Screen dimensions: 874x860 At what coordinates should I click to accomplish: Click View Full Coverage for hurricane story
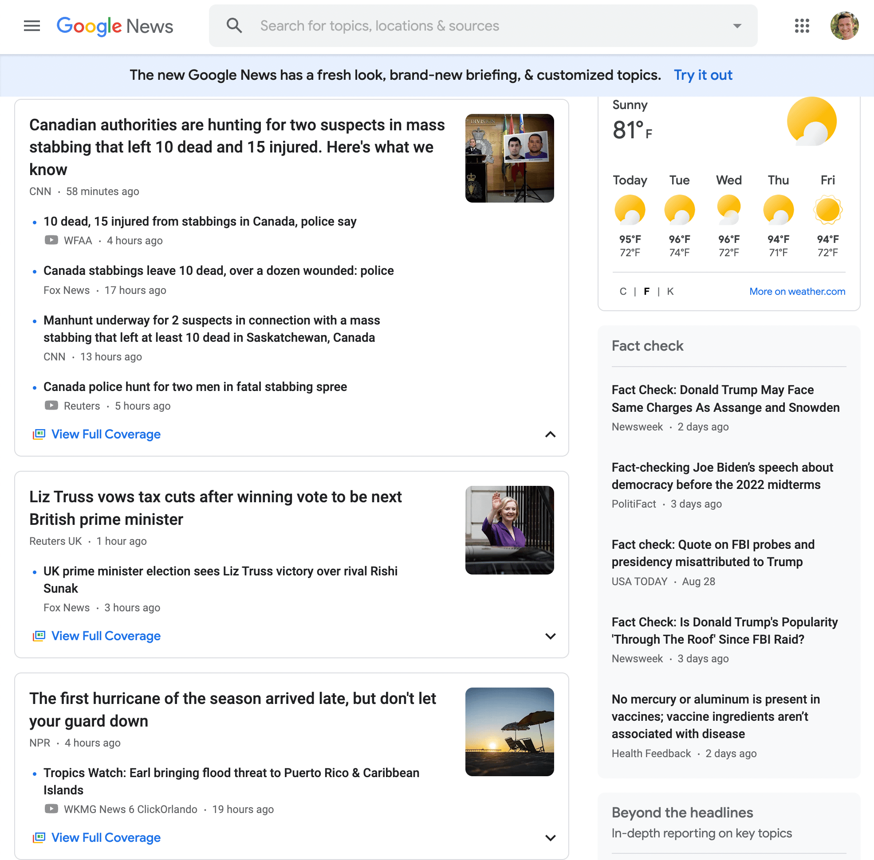click(106, 837)
